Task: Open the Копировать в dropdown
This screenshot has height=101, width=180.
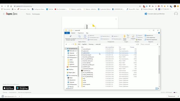Action: click(105, 39)
